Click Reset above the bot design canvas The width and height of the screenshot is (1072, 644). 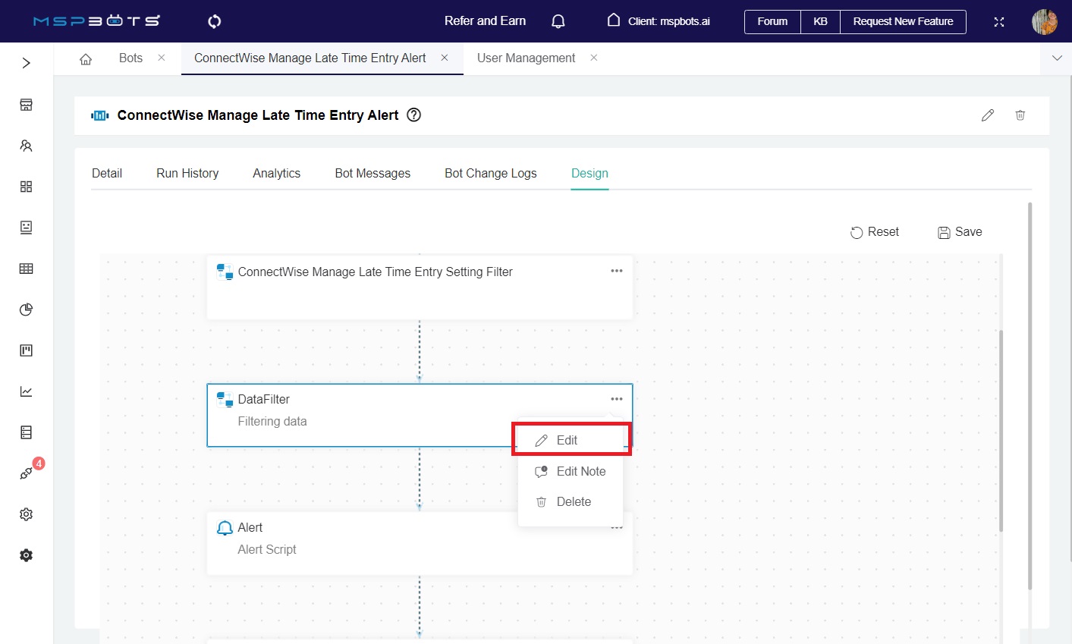(874, 231)
